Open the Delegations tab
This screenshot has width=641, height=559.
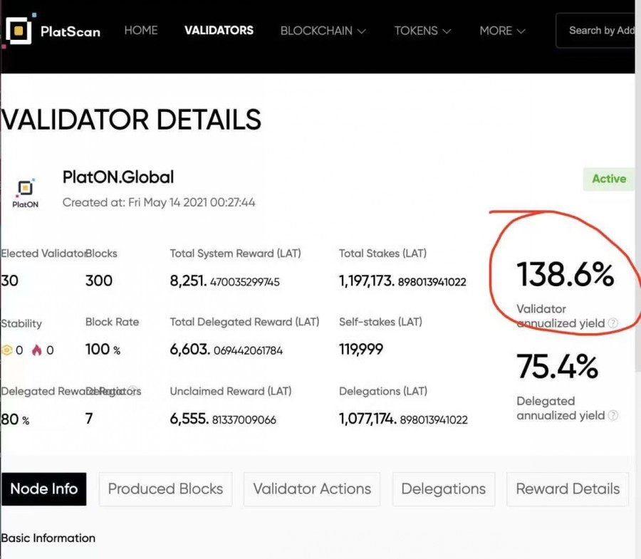(444, 489)
